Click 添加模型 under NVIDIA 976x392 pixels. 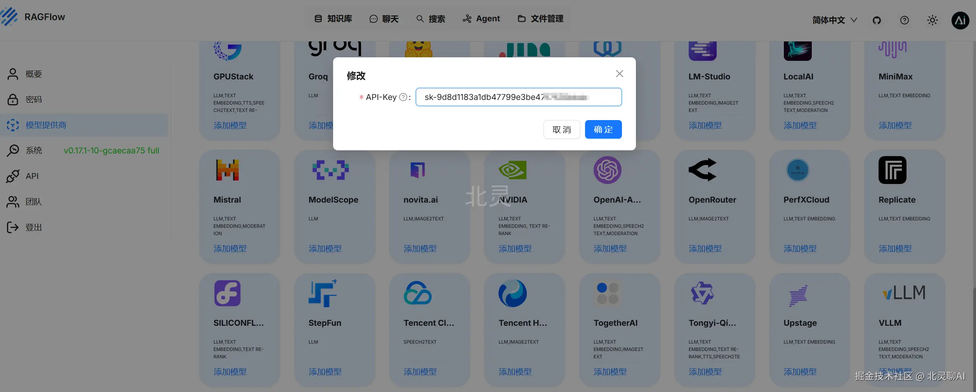(x=515, y=249)
